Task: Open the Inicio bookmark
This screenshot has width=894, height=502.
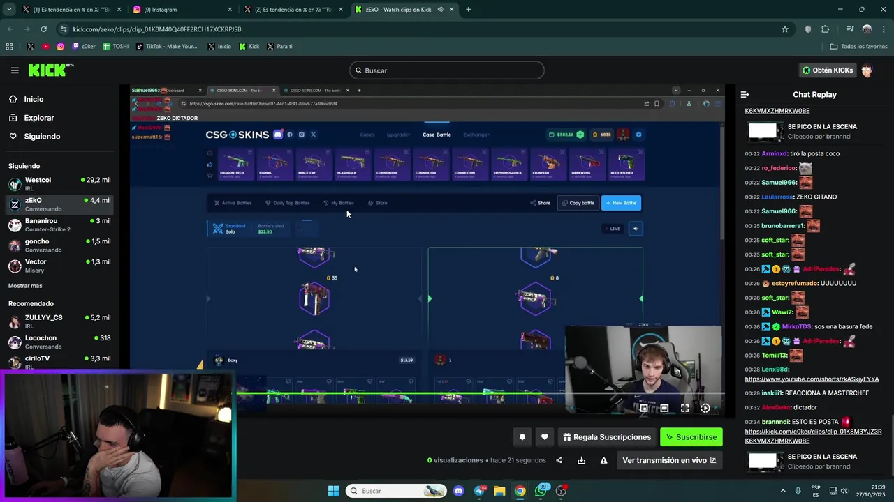Action: pyautogui.click(x=219, y=47)
